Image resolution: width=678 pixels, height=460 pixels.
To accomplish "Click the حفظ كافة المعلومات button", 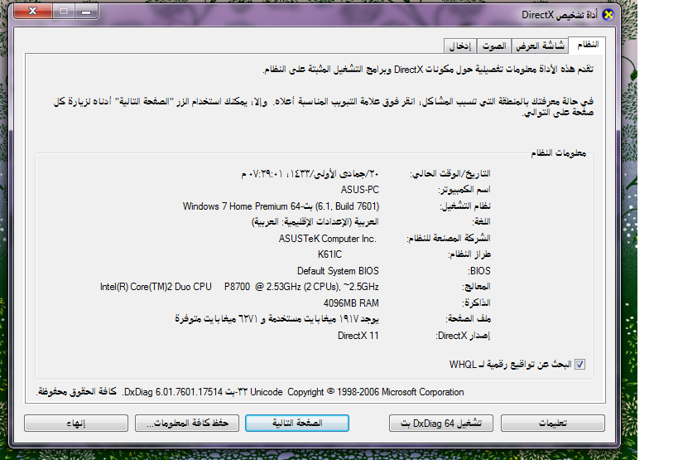I will point(187,424).
